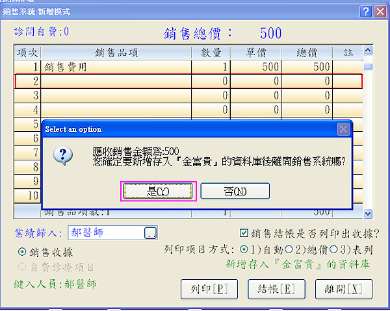This screenshot has height=311, width=390.
Task: Click the 銷售品項 column header
Action: pyautogui.click(x=116, y=52)
